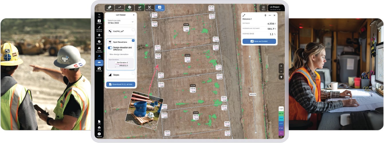The width and height of the screenshot is (384, 143).
Task: Click the Slopes layer icon
Action: tap(110, 75)
